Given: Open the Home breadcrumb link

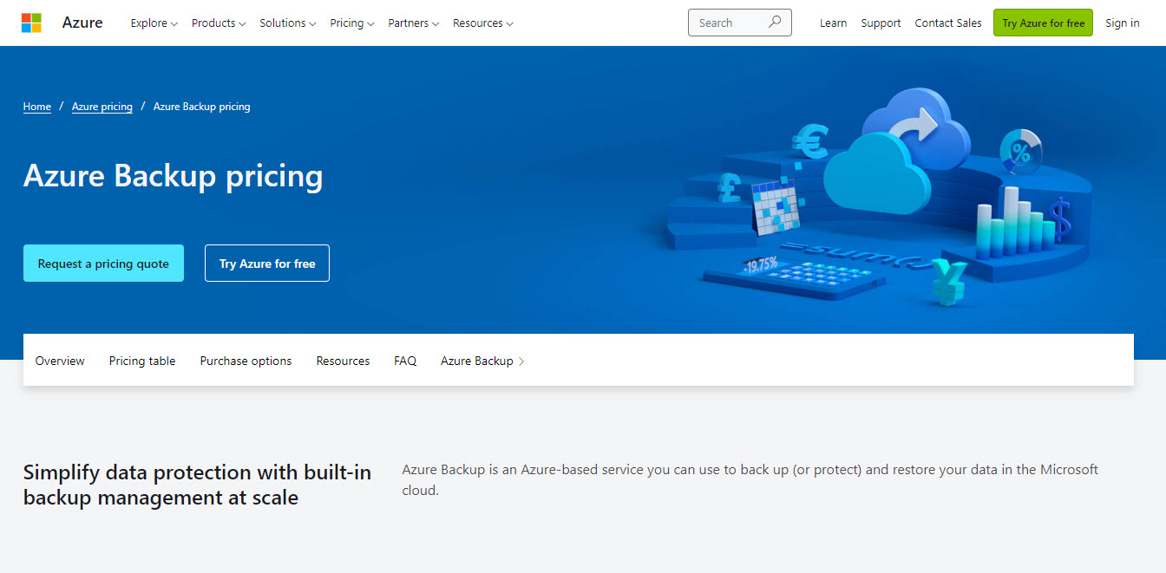Looking at the screenshot, I should pos(37,107).
